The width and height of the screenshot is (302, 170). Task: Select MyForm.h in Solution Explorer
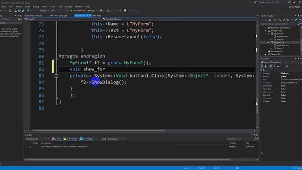click(278, 34)
